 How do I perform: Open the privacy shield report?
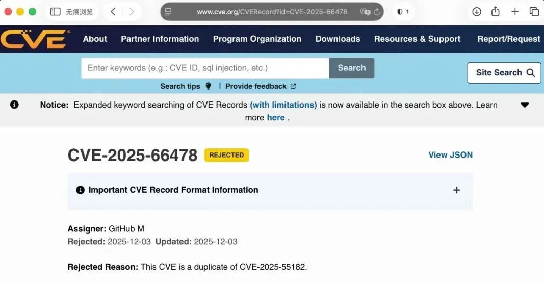pyautogui.click(x=403, y=12)
